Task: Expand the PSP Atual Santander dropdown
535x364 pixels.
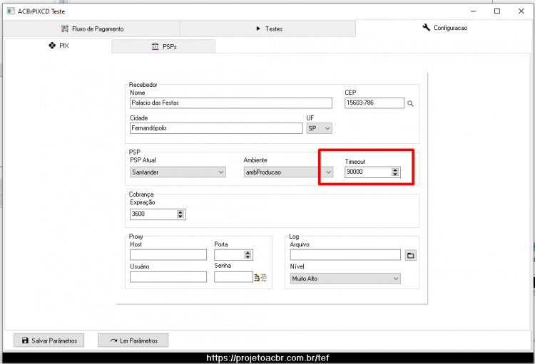Action: pos(178,172)
